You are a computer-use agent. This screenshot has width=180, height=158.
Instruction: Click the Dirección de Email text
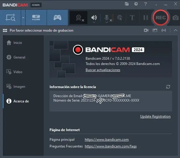(92, 96)
